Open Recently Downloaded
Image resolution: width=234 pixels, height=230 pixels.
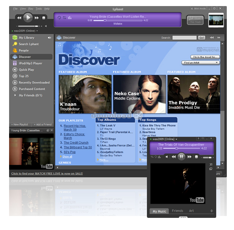[34, 83]
